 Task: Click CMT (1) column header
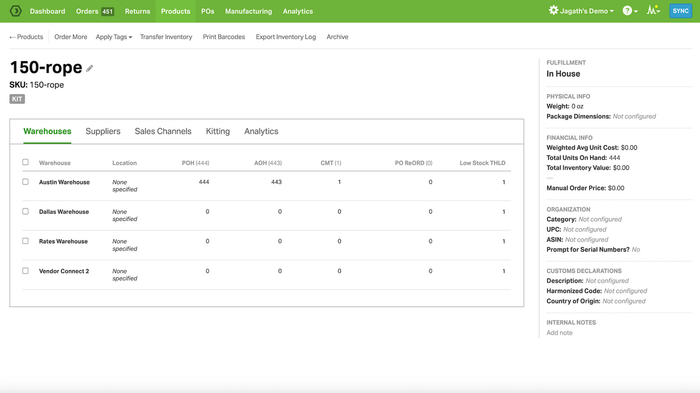coord(331,163)
